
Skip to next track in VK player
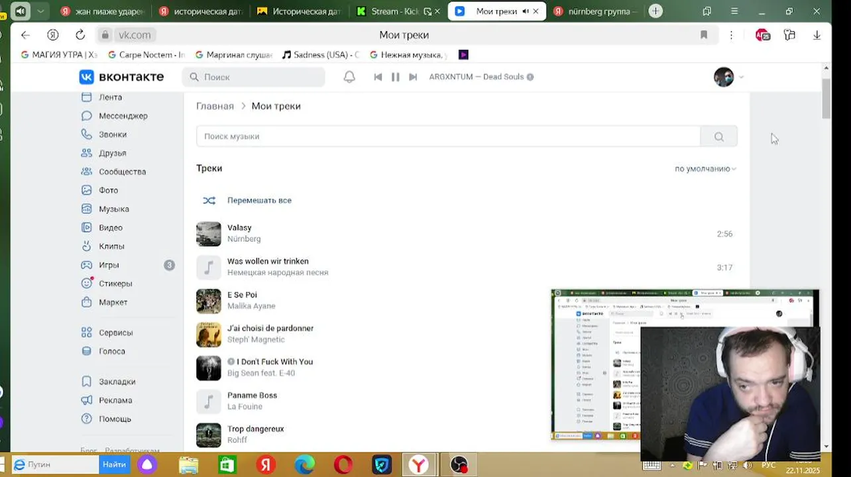[413, 77]
